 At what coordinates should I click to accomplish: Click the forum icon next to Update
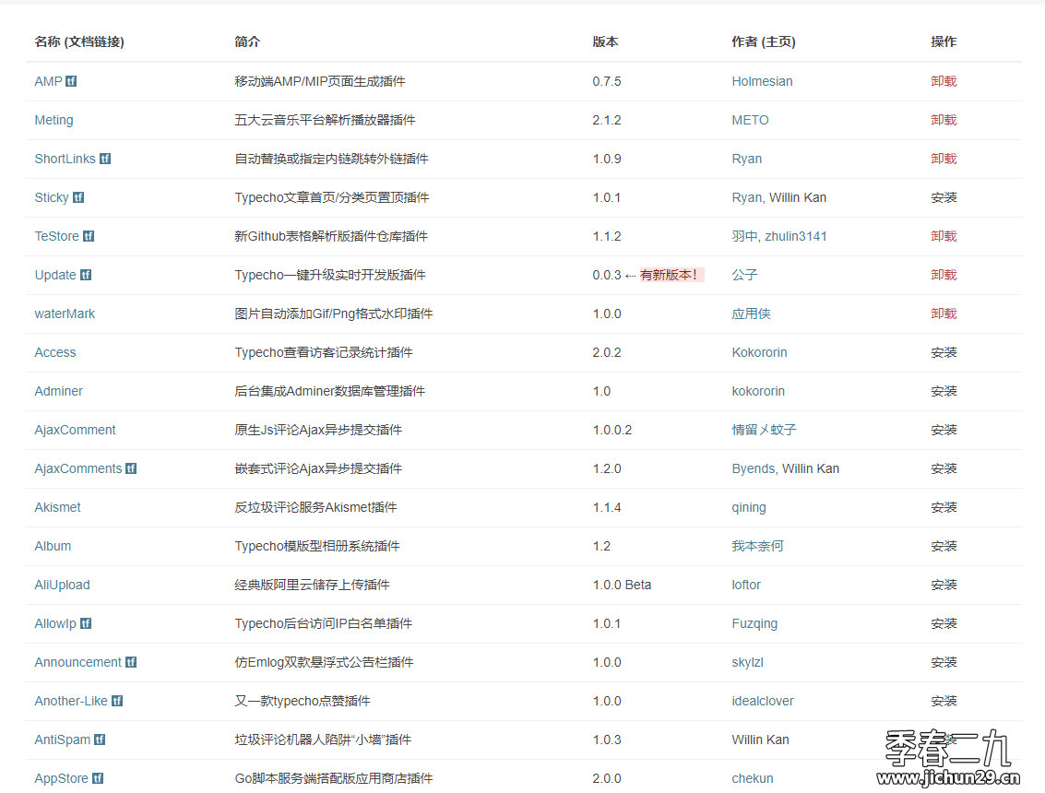point(86,275)
